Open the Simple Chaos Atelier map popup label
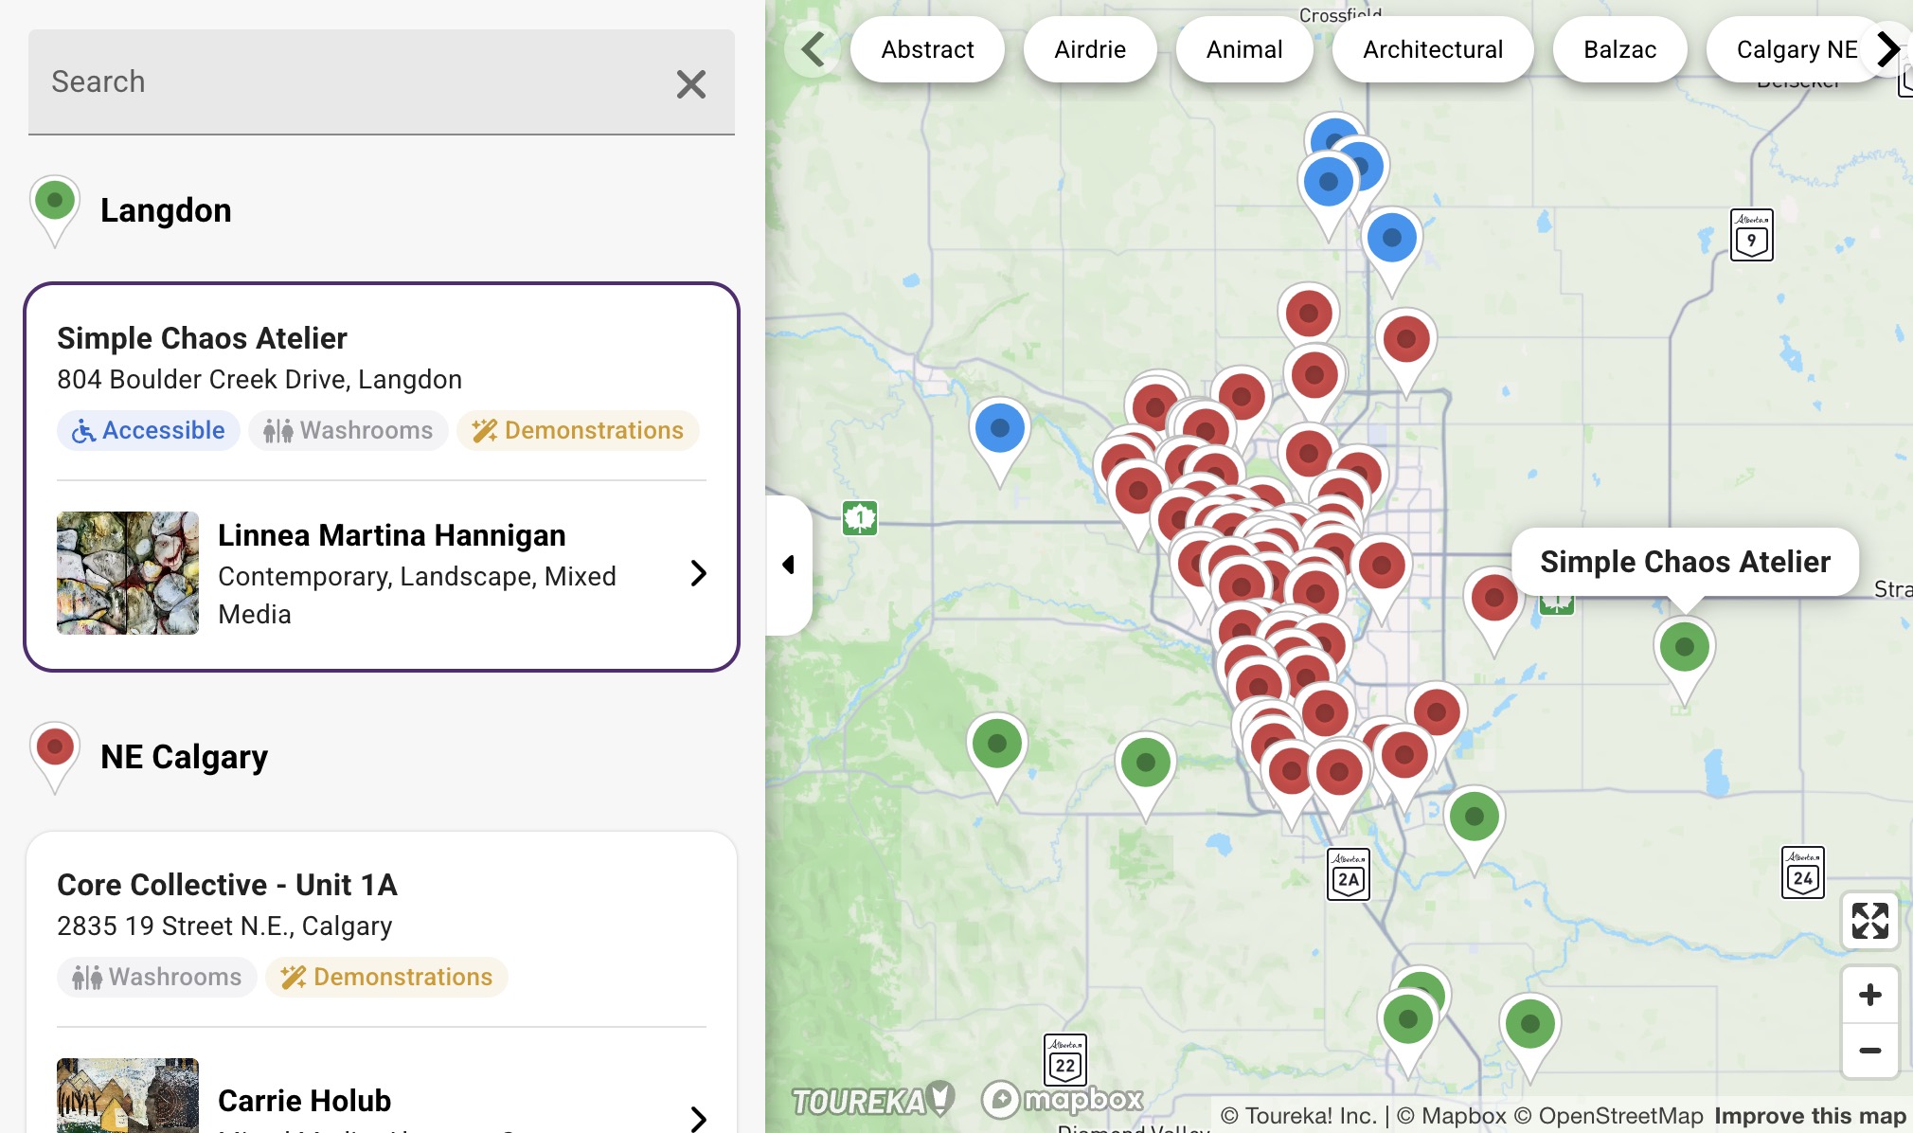The image size is (1913, 1133). coord(1685,561)
